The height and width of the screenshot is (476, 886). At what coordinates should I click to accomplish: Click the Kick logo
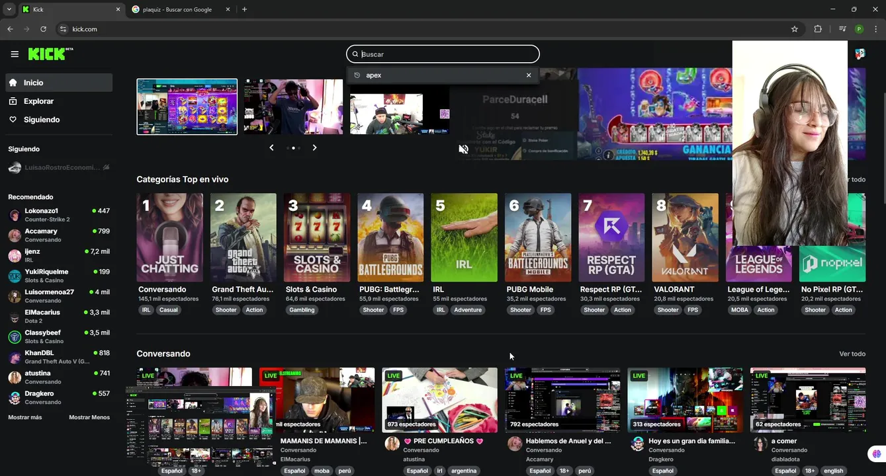click(x=50, y=54)
